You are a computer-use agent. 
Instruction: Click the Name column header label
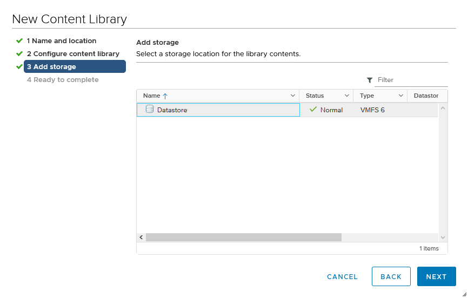coord(152,96)
